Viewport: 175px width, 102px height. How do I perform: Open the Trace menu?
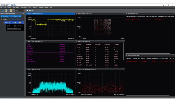click(30, 8)
